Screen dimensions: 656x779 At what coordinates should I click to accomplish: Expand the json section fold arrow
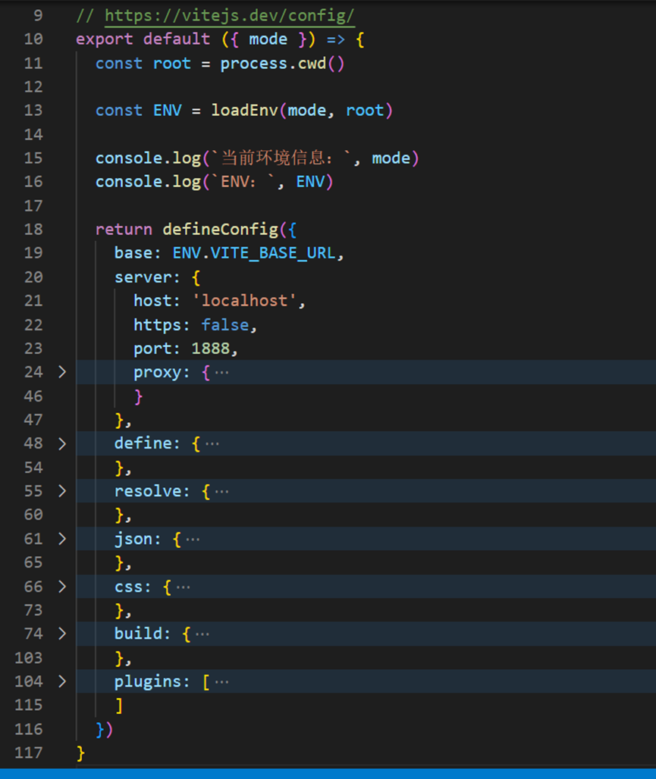click(x=62, y=539)
